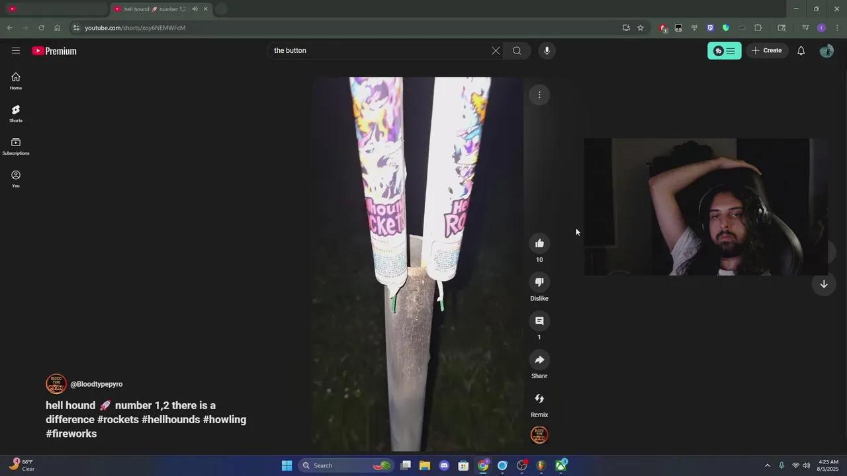847x476 pixels.
Task: Click inside the search field
Action: [x=377, y=50]
